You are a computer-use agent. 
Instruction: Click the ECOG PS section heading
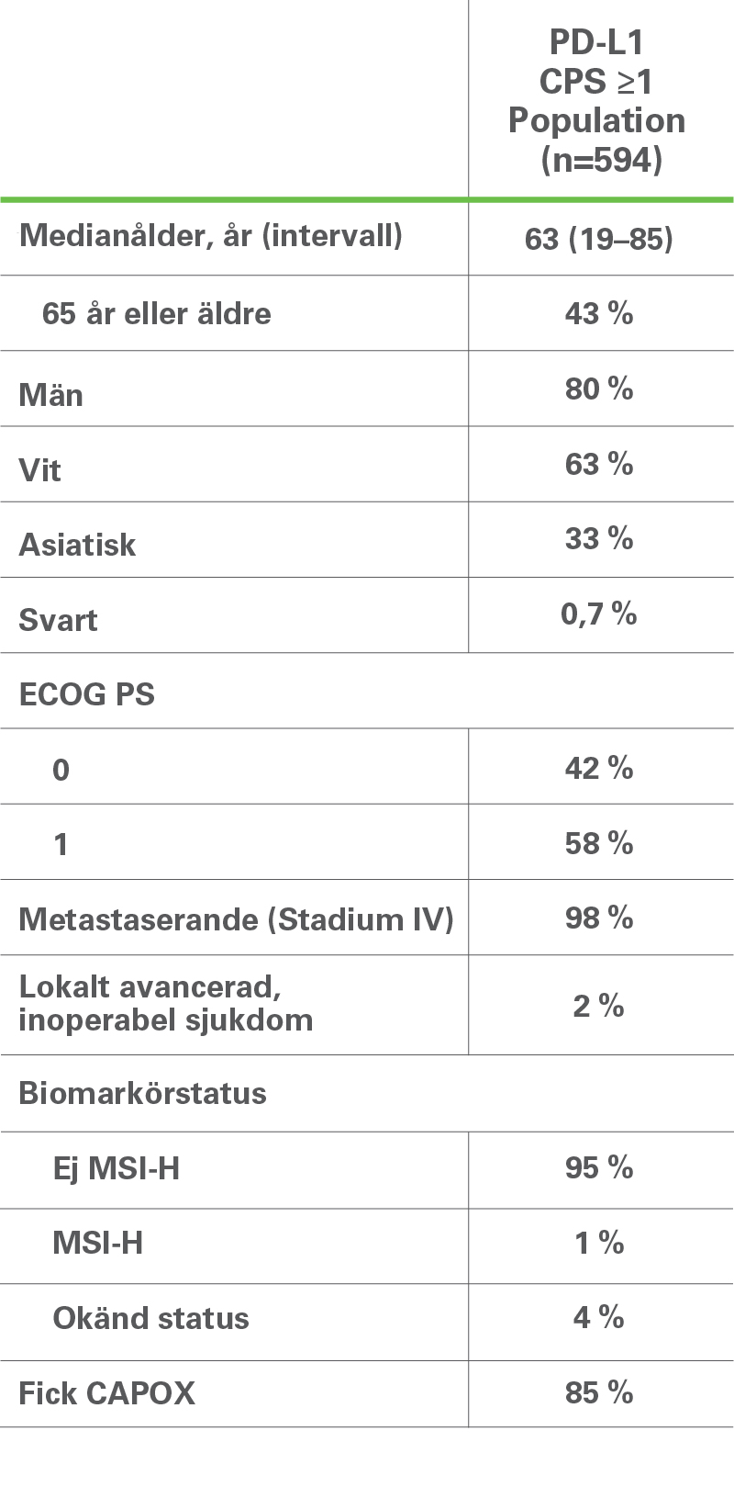coord(87,695)
